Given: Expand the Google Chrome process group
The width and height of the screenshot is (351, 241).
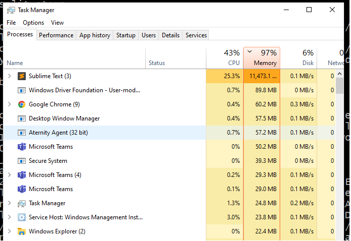Looking at the screenshot, I should [x=9, y=104].
